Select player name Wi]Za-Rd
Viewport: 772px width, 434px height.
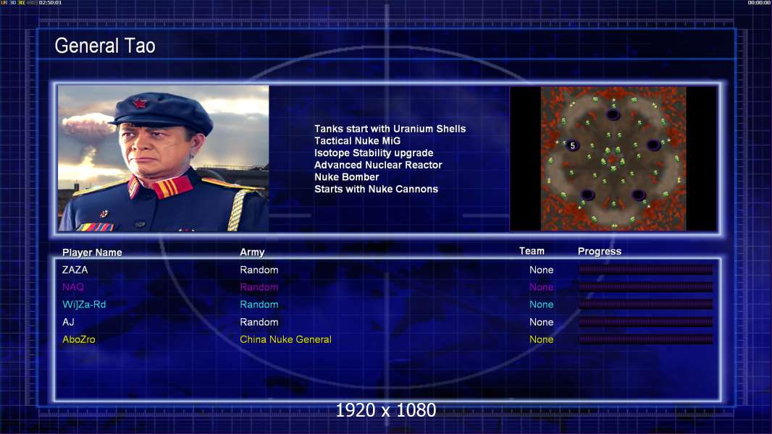pos(84,305)
